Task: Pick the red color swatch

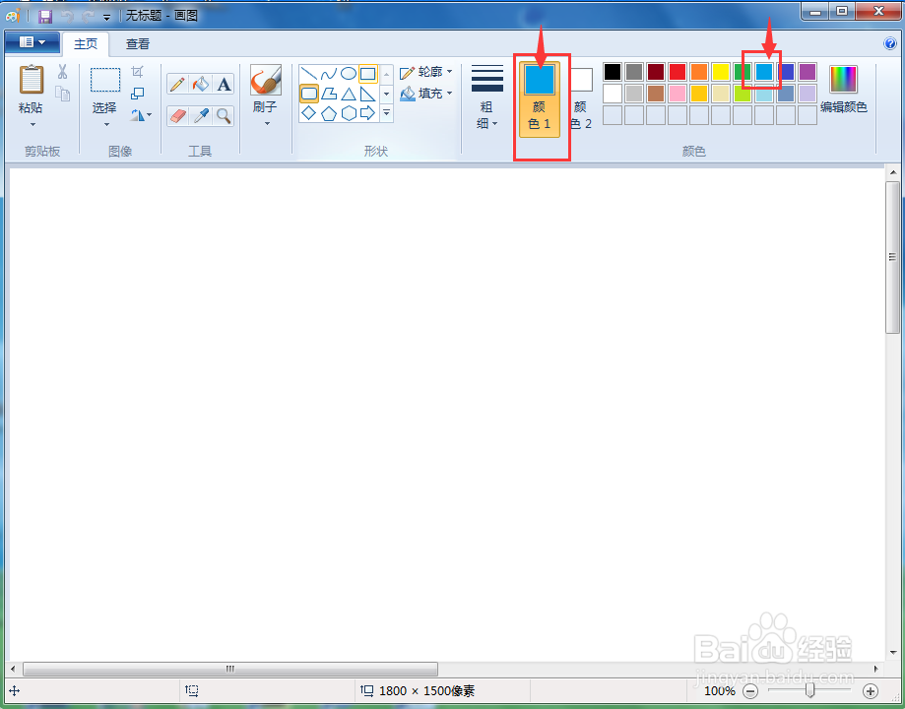Action: pyautogui.click(x=678, y=72)
